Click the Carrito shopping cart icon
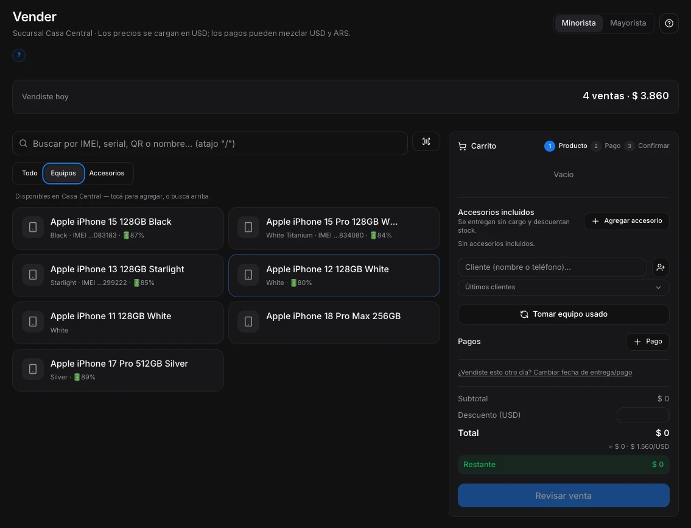Image resolution: width=691 pixels, height=528 pixels. 462,146
